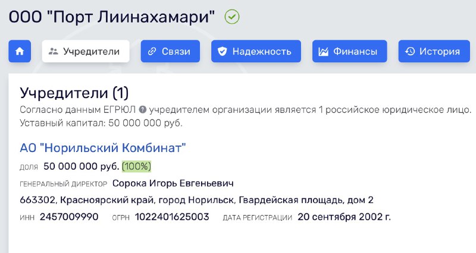Open АО "Норильский Комбинат" company link
Screen dimensions: 476x253
tap(102, 148)
